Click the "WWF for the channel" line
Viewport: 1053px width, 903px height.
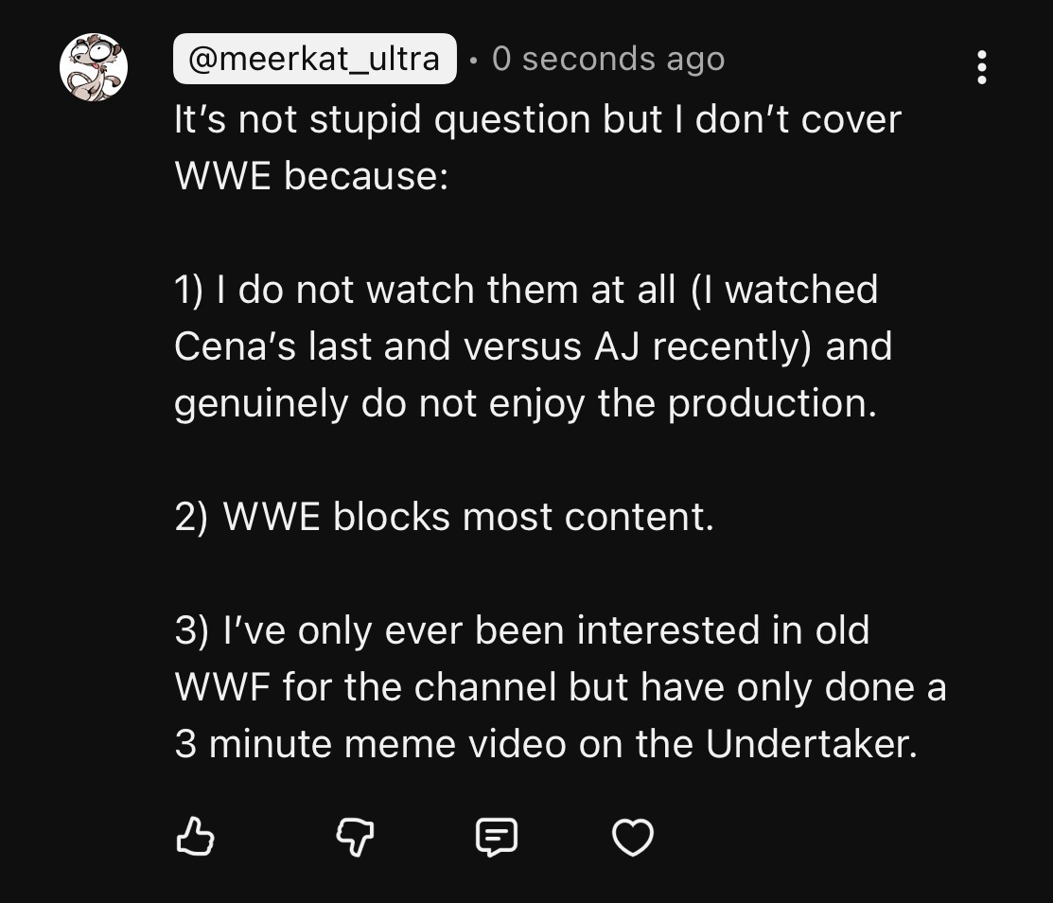[560, 687]
